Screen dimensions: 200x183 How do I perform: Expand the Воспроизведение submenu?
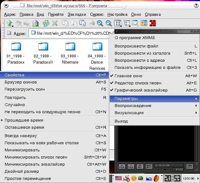point(155,106)
